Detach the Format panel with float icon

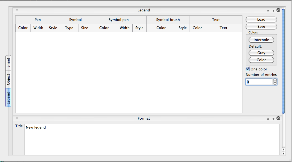278,119
